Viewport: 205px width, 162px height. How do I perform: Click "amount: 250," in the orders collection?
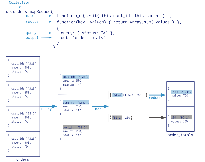click(x=21, y=93)
